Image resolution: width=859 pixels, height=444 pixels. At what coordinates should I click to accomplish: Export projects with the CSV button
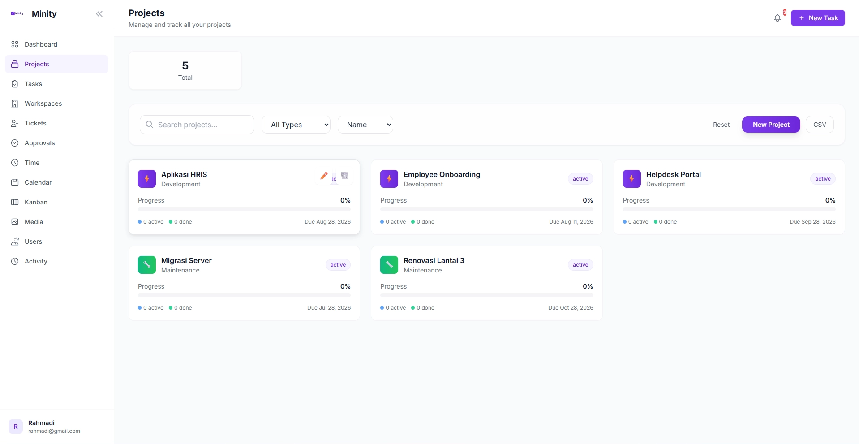point(820,125)
